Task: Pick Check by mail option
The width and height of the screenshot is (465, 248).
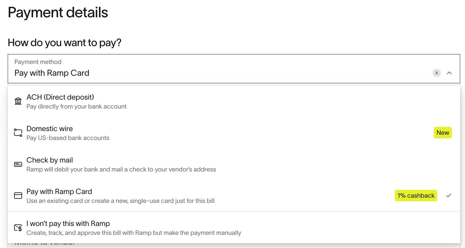Action: pos(234,164)
